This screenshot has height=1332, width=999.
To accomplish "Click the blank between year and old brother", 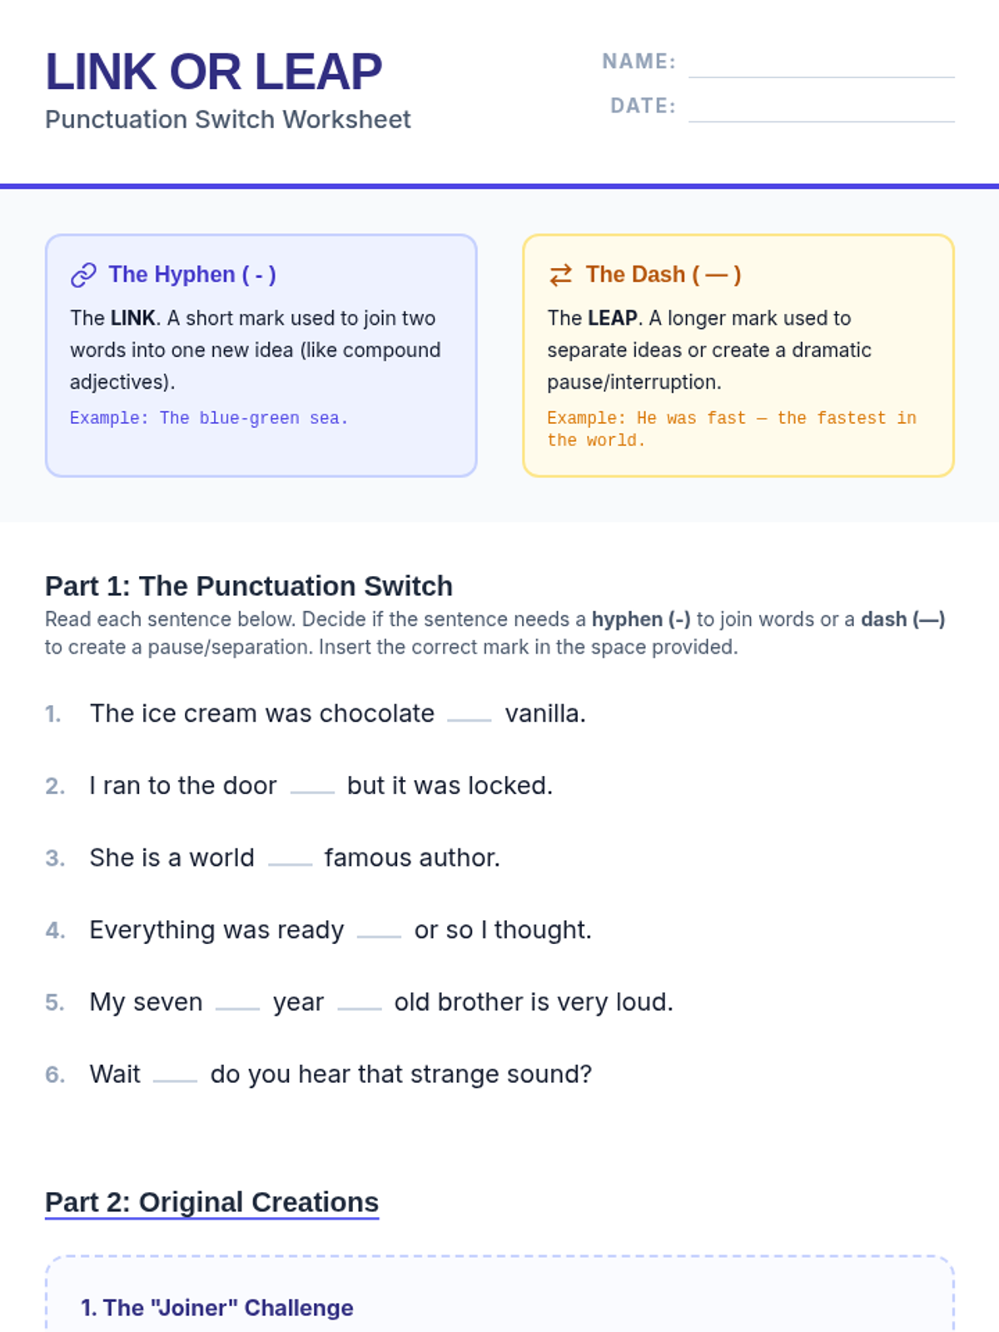I will point(360,1004).
